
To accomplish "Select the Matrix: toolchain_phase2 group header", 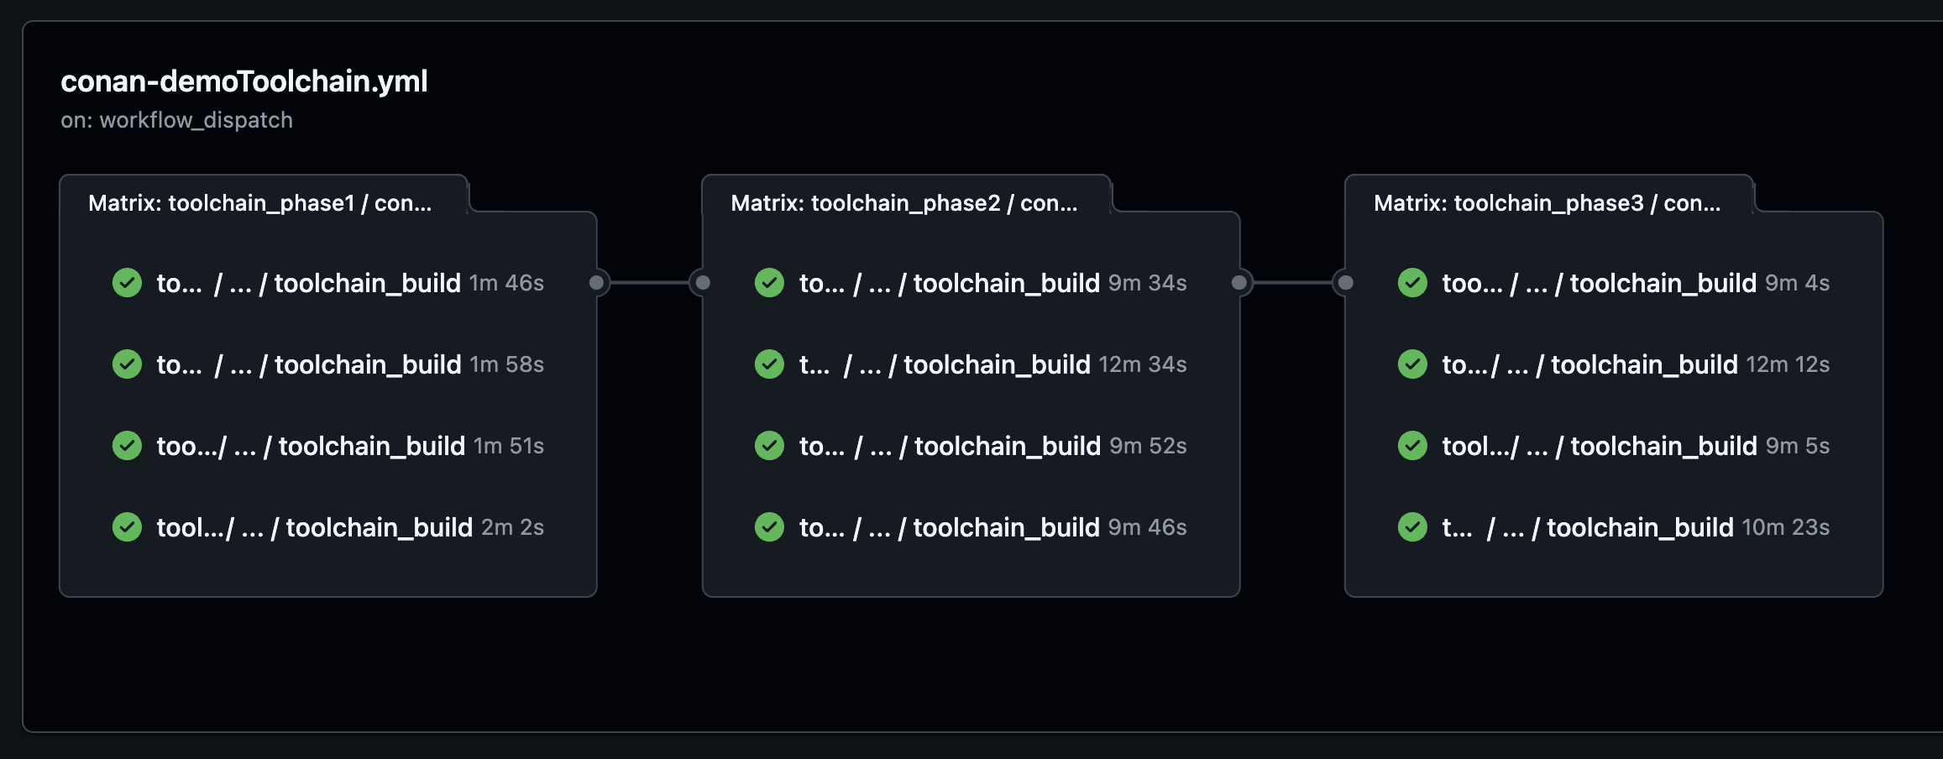I will (904, 203).
